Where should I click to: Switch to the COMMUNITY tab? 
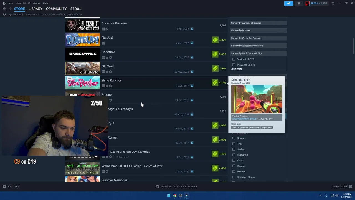pos(56,9)
